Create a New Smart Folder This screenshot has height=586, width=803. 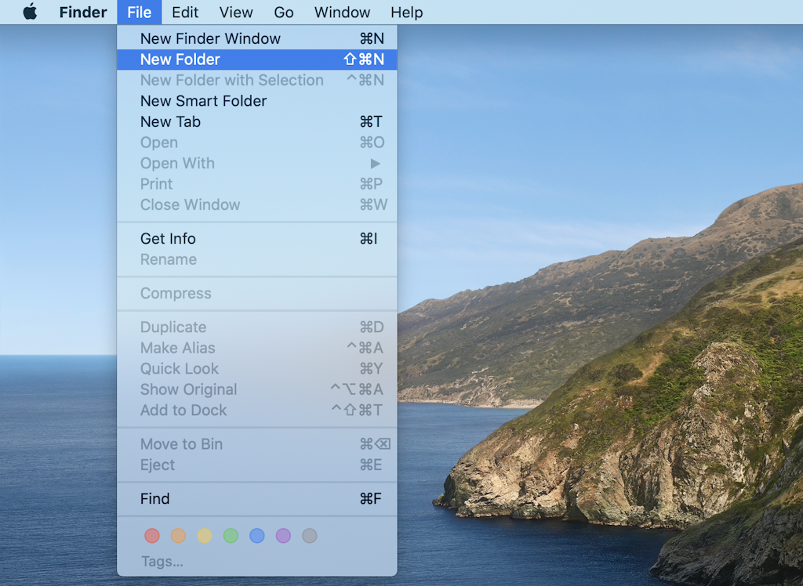203,101
